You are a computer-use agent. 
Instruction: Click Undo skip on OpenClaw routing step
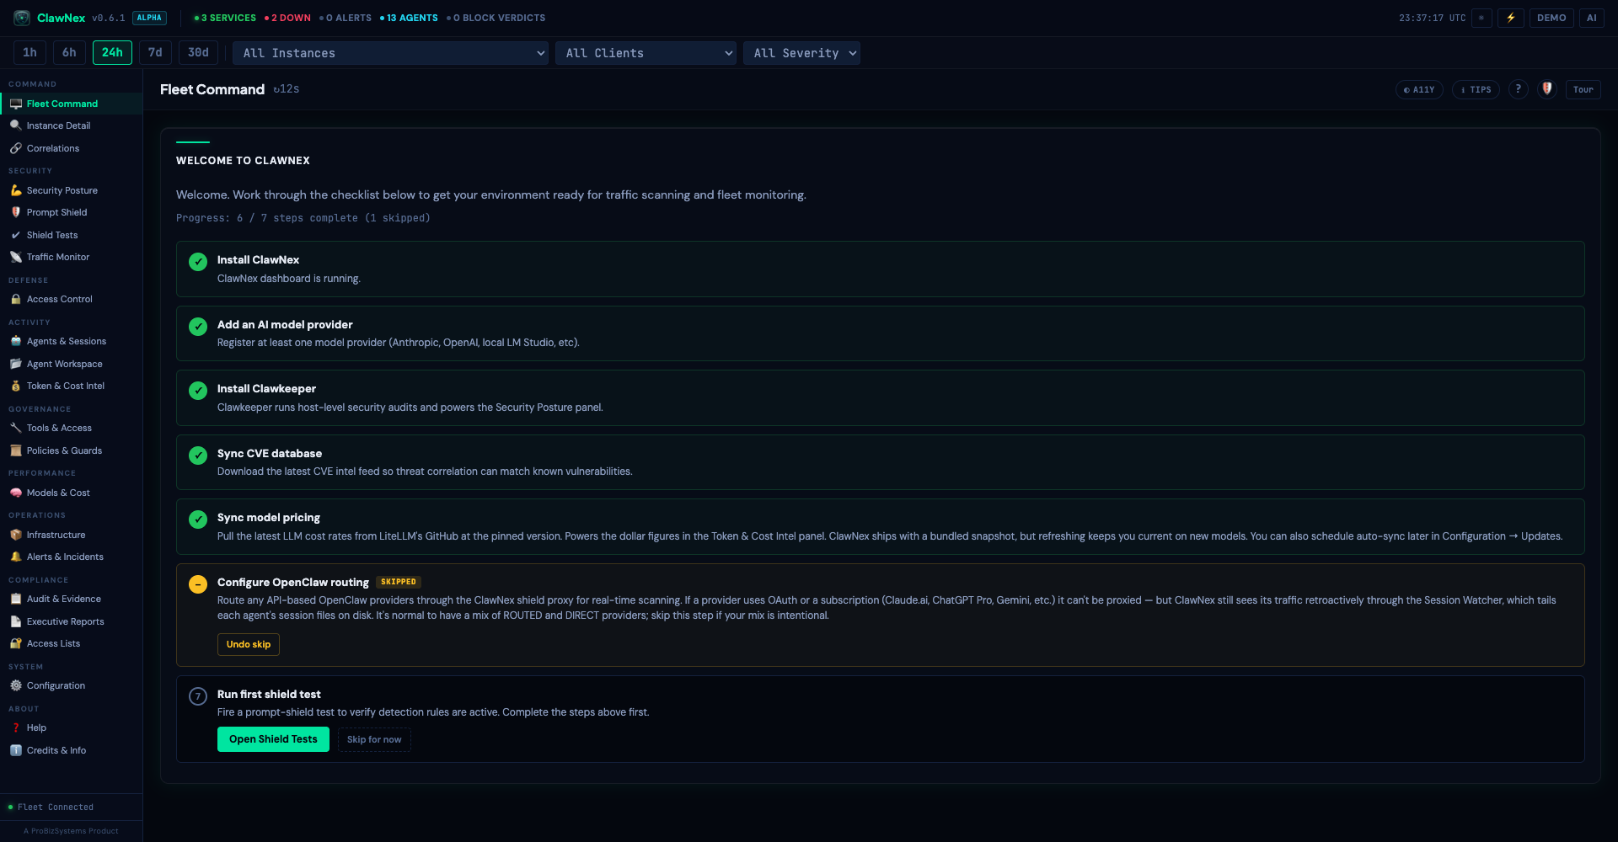point(248,644)
